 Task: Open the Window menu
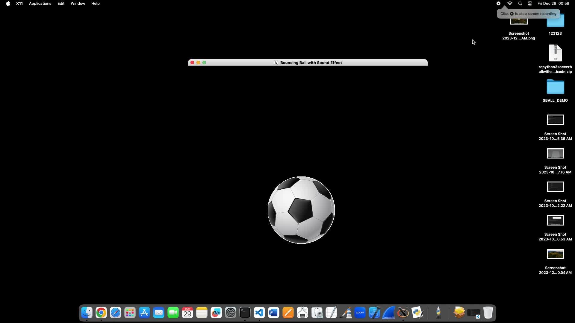click(x=78, y=4)
